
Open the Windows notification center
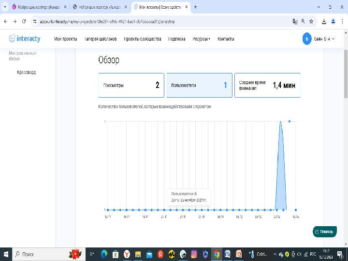[x=340, y=254]
